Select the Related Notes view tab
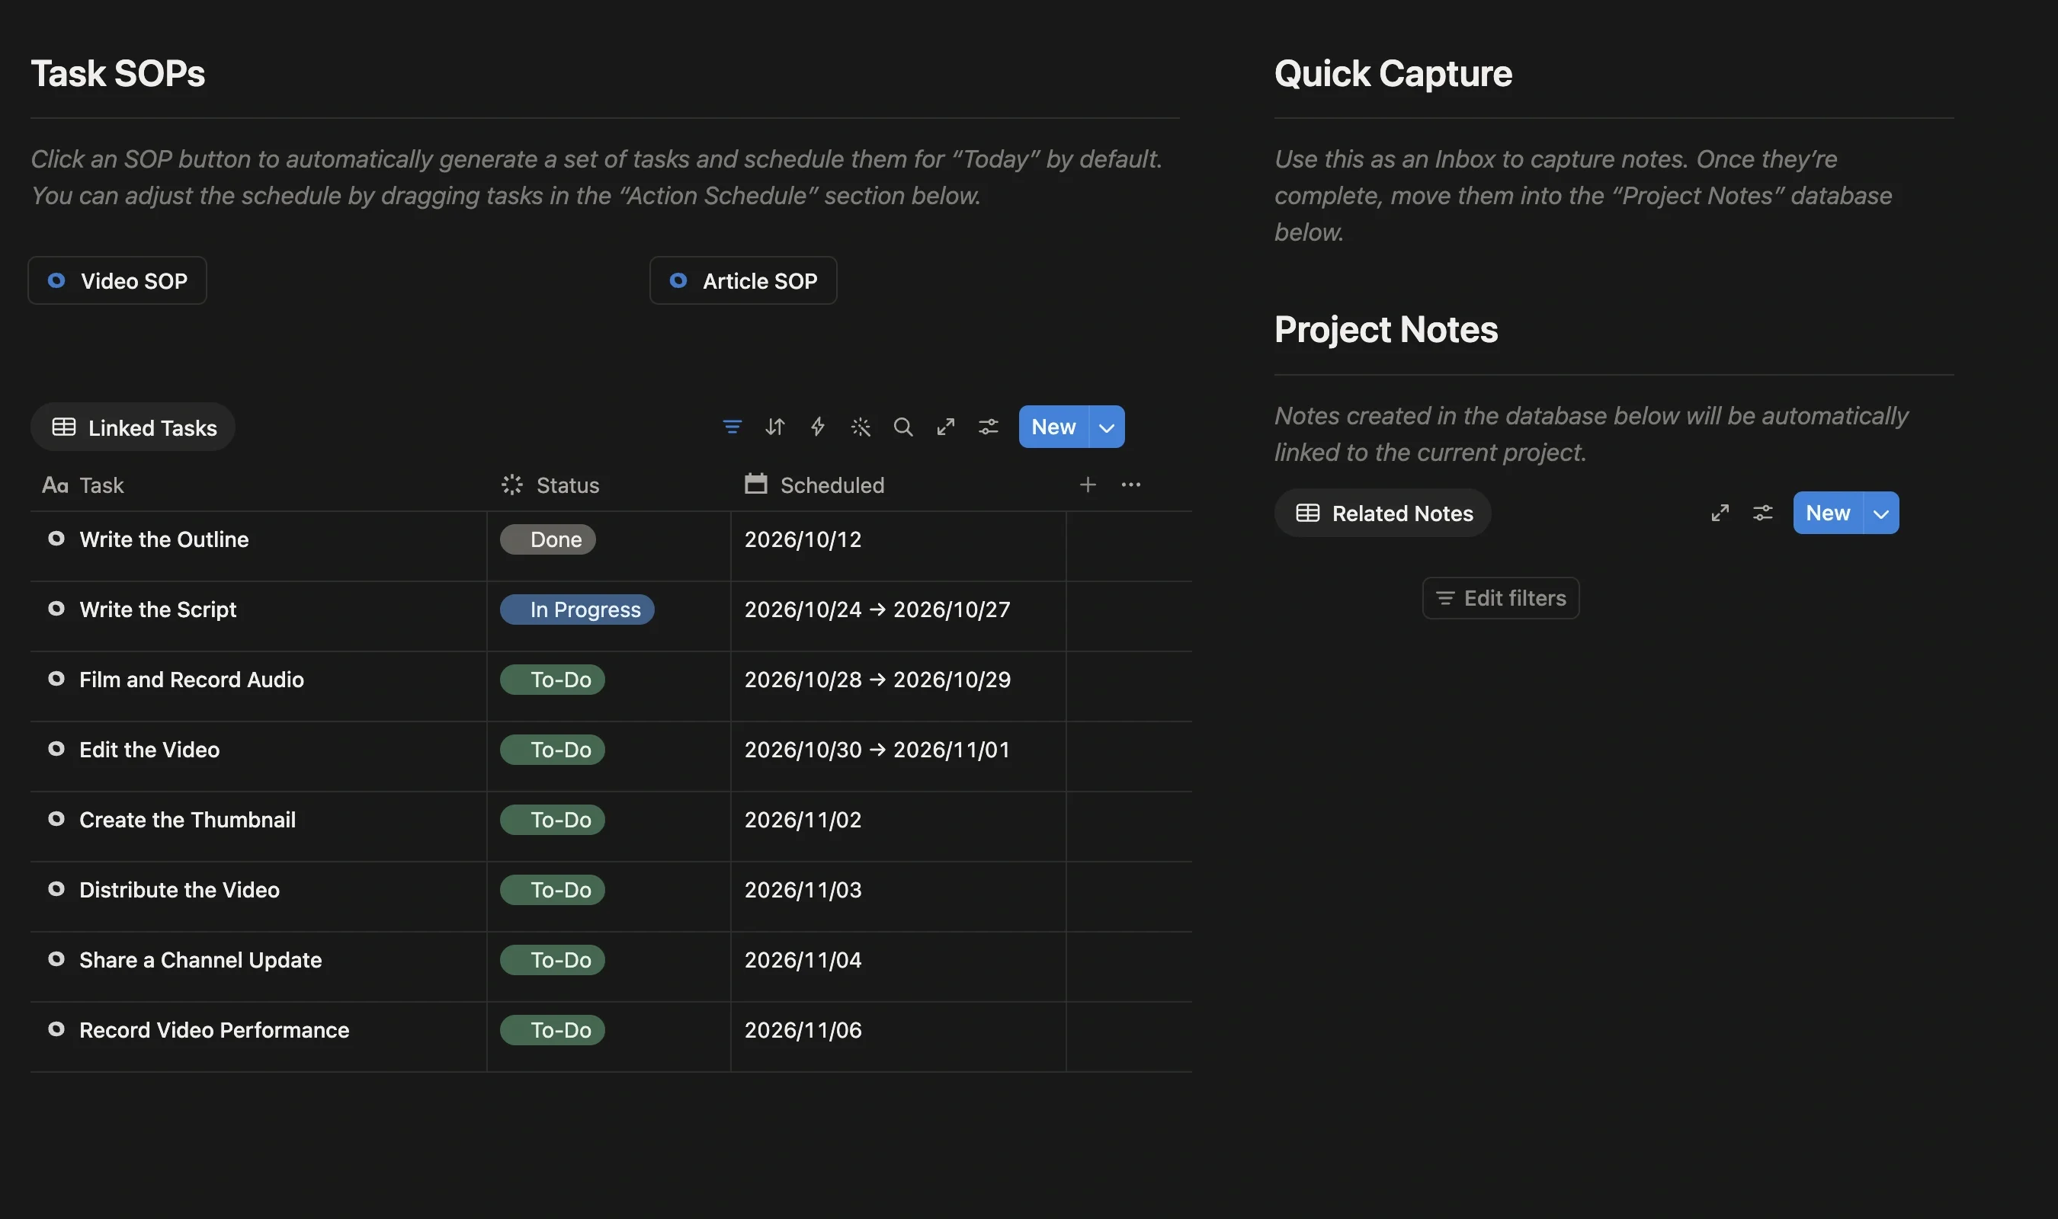This screenshot has width=2058, height=1219. point(1383,514)
